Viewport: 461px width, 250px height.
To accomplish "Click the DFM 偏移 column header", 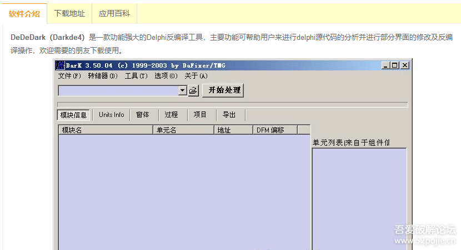I will coord(275,130).
